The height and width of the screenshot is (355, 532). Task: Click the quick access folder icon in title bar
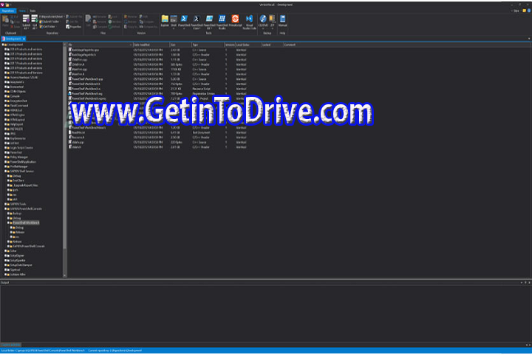(7, 4)
